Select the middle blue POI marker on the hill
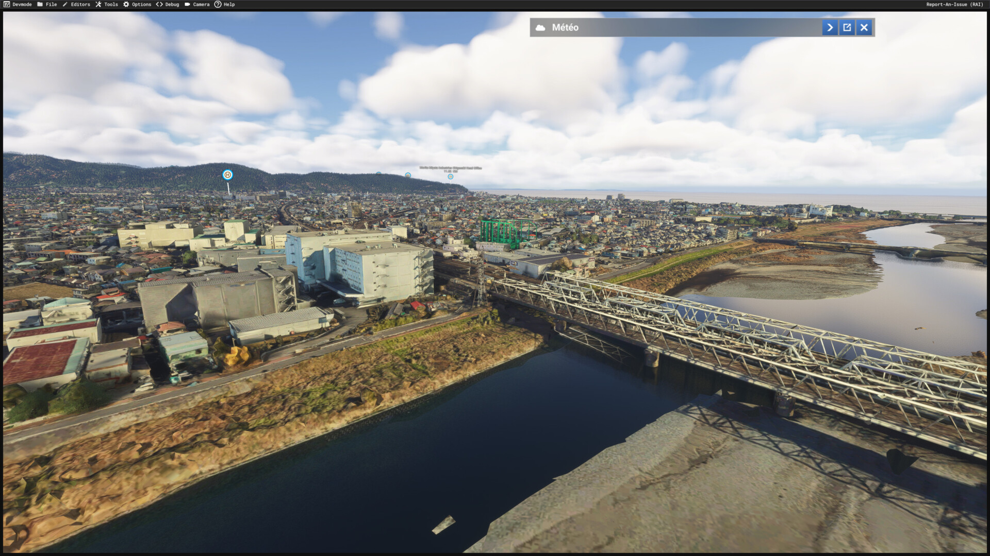 click(x=408, y=176)
